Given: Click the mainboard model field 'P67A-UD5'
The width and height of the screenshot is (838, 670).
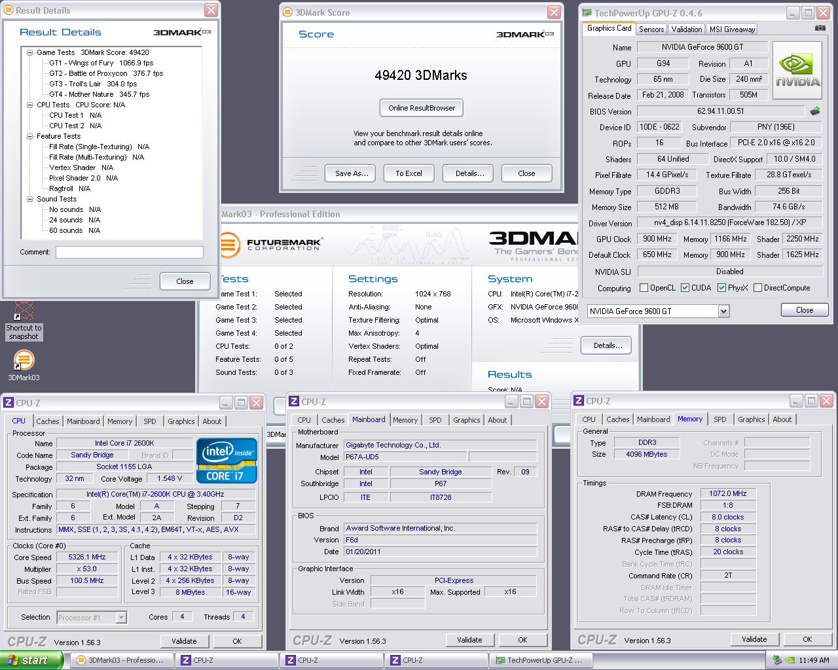Looking at the screenshot, I should 405,457.
